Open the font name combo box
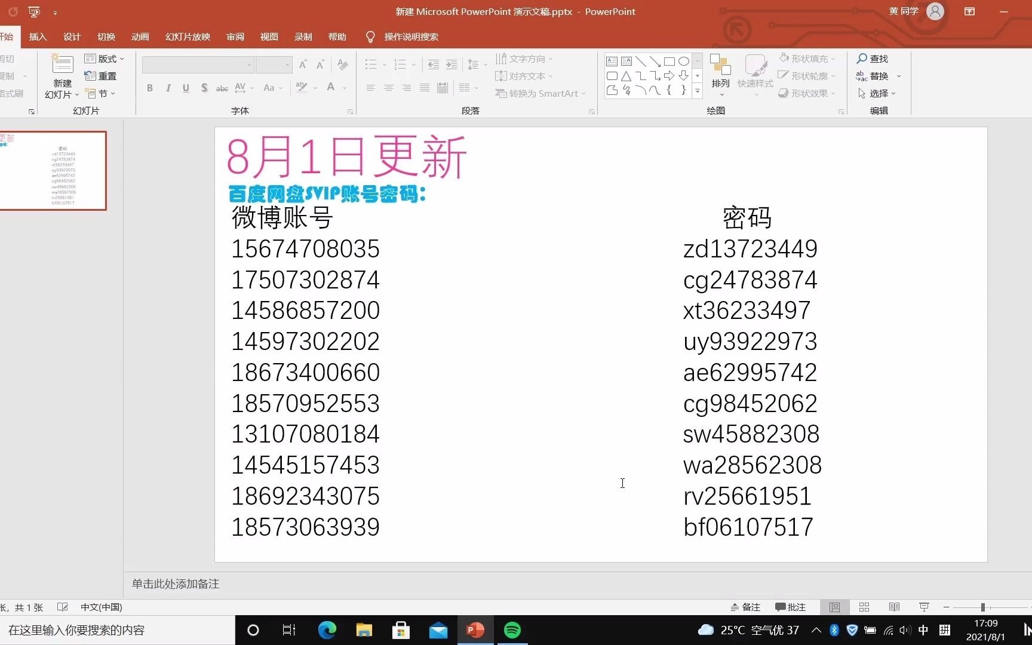The height and width of the screenshot is (645, 1032). click(198, 64)
